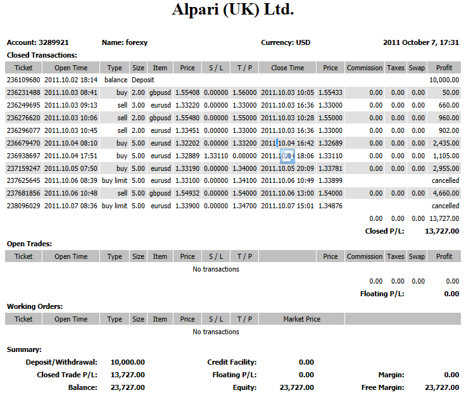
Task: Click the Equity value 23,727.00
Action: [x=296, y=387]
